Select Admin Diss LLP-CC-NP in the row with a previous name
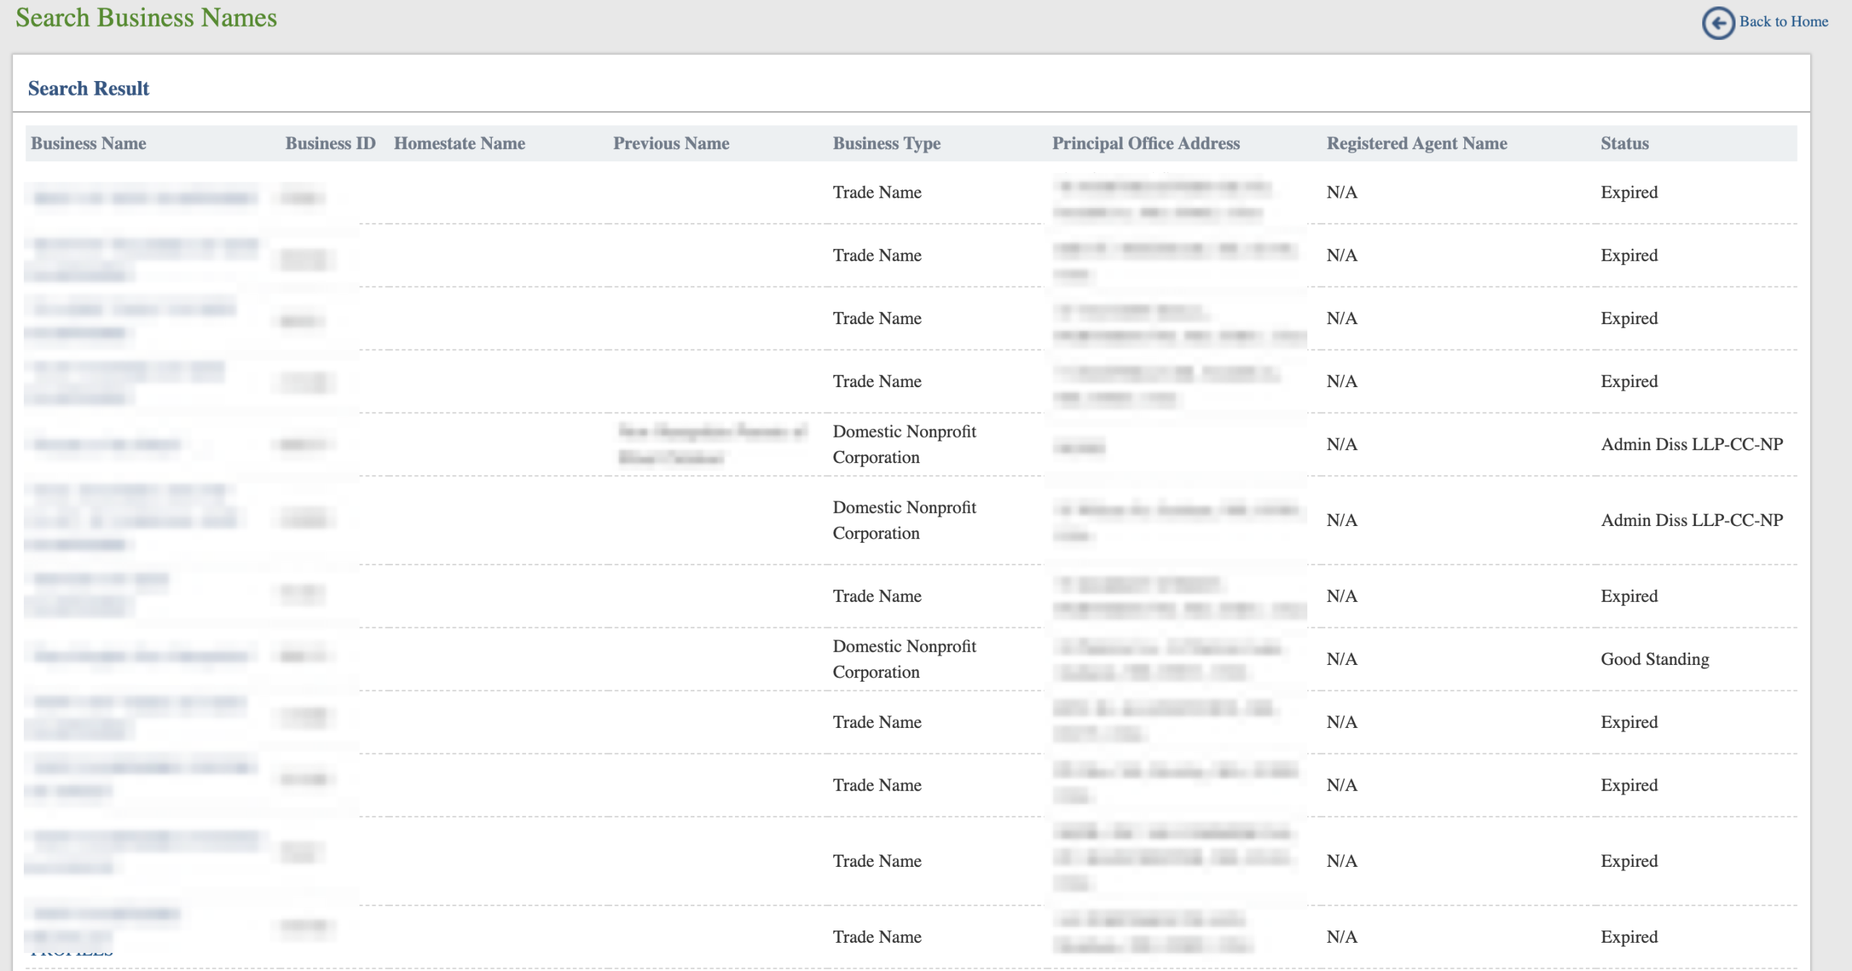Viewport: 1852px width, 971px height. pyautogui.click(x=1691, y=444)
